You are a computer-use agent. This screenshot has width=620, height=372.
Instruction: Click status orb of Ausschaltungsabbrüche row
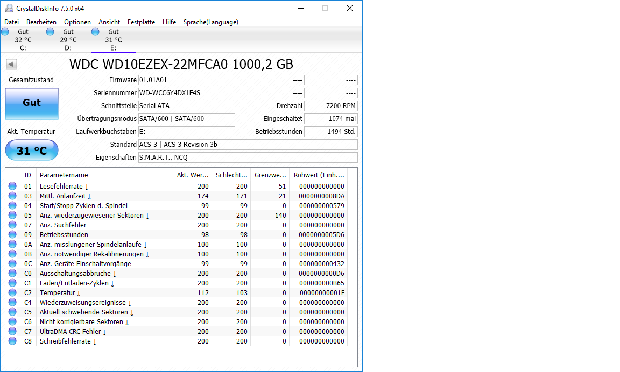pyautogui.click(x=13, y=273)
